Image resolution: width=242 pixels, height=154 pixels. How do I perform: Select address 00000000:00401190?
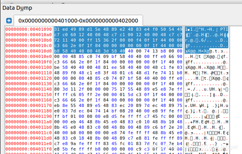coord(29,116)
